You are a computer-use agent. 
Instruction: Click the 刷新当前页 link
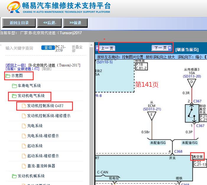(187, 50)
